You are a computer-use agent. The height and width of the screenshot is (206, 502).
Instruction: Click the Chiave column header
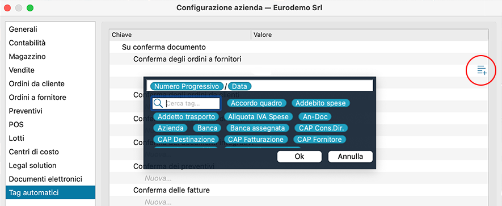pyautogui.click(x=180, y=35)
